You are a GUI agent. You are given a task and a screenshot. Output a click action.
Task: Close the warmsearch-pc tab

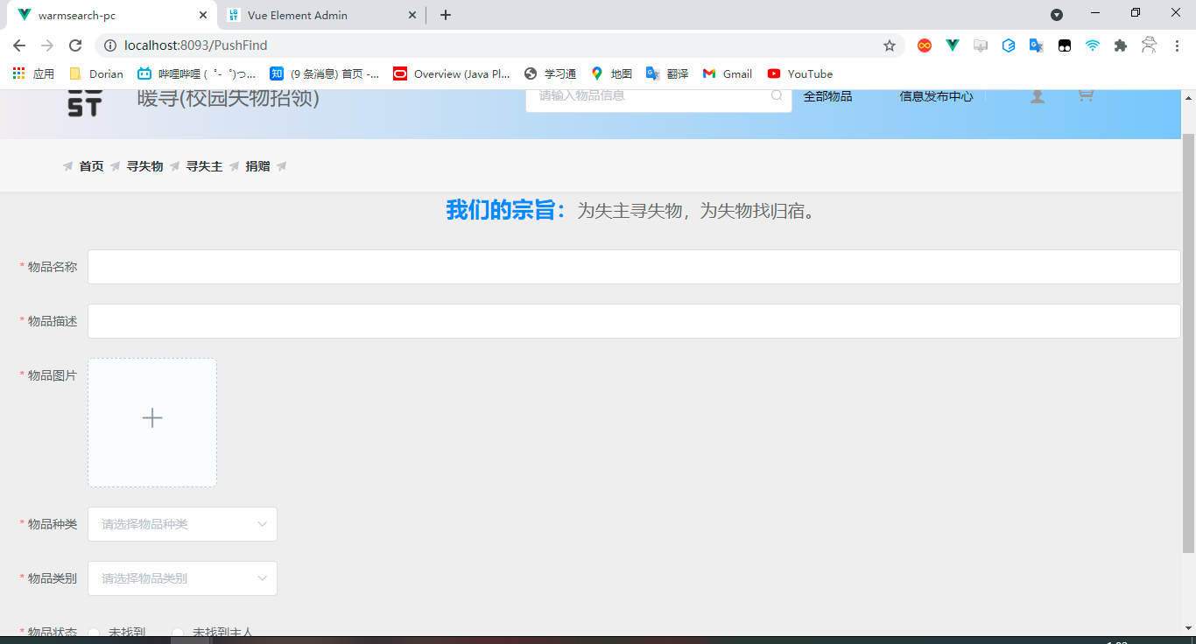point(203,15)
